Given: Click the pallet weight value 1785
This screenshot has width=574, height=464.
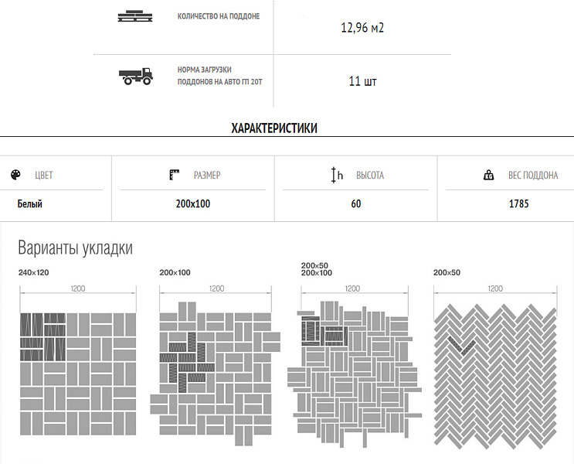Looking at the screenshot, I should (x=518, y=204).
